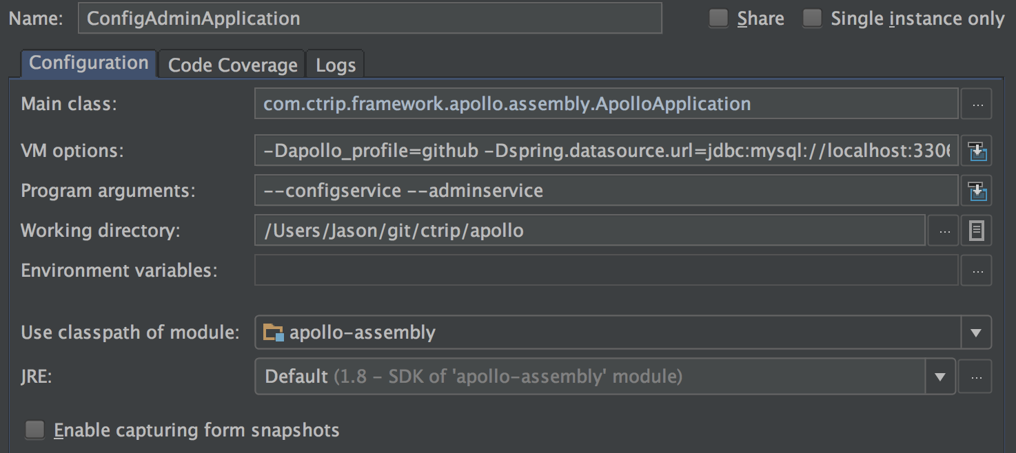Viewport: 1016px width, 453px height.
Task: Enable capturing form snapshots
Action: [34, 429]
